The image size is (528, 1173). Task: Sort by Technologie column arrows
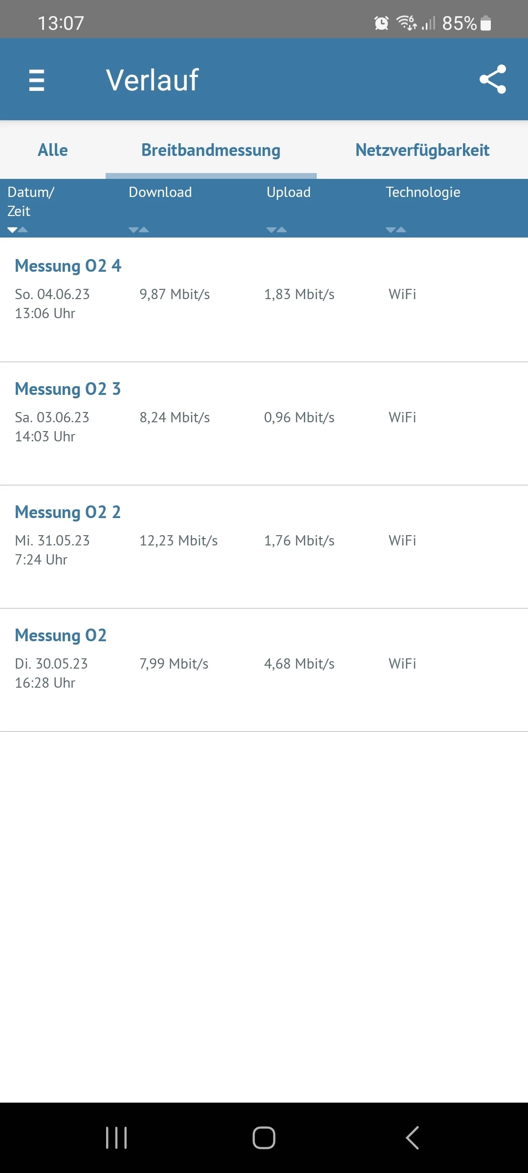pos(396,230)
